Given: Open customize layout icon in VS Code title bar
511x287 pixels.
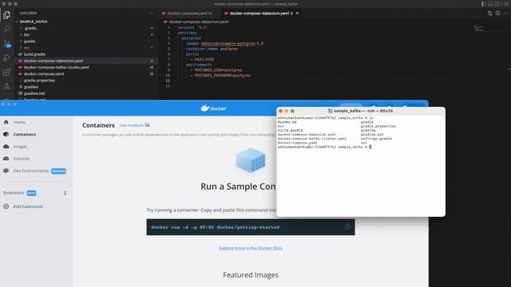Looking at the screenshot, I should point(505,4).
